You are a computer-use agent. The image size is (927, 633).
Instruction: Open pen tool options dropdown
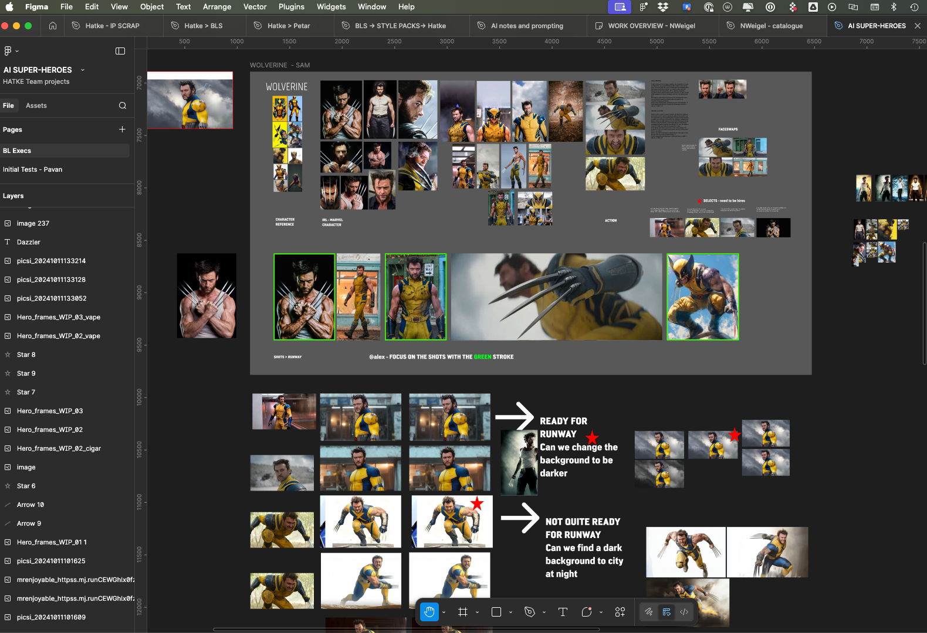click(544, 612)
